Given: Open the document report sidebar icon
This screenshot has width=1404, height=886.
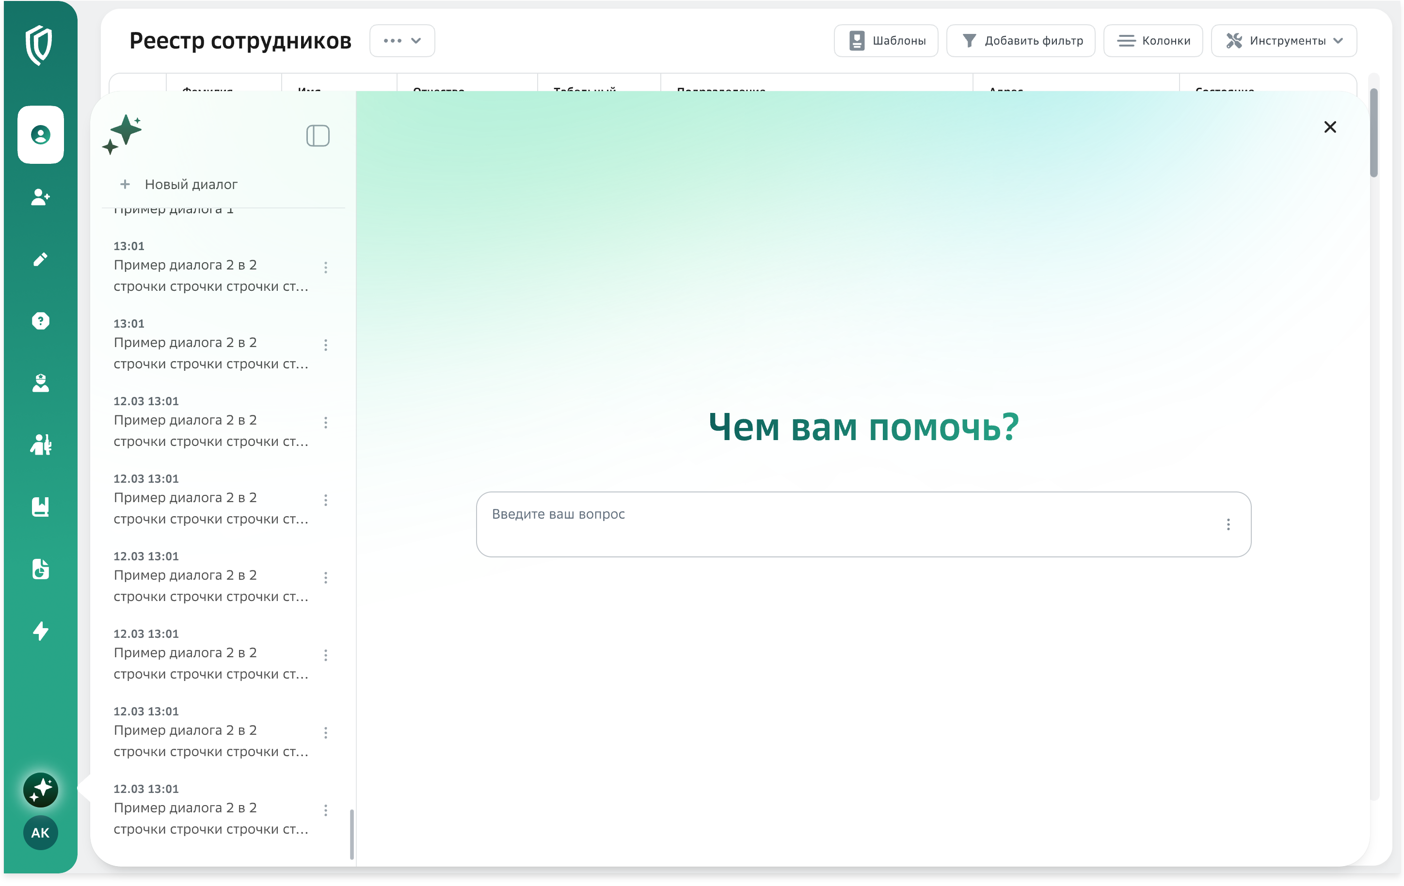Looking at the screenshot, I should [x=40, y=569].
